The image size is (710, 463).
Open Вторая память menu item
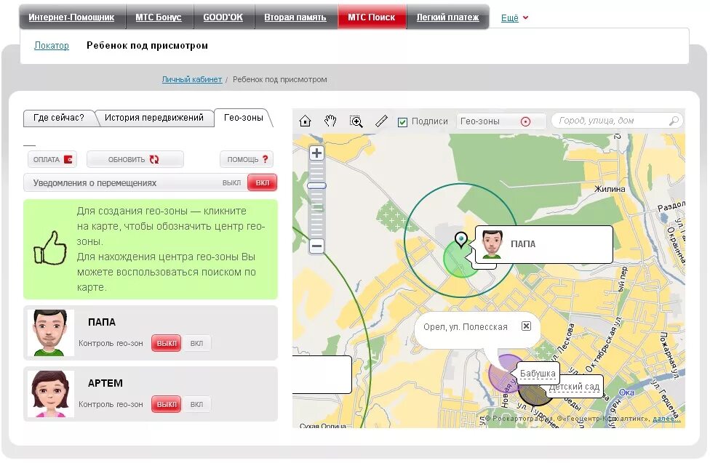click(295, 17)
